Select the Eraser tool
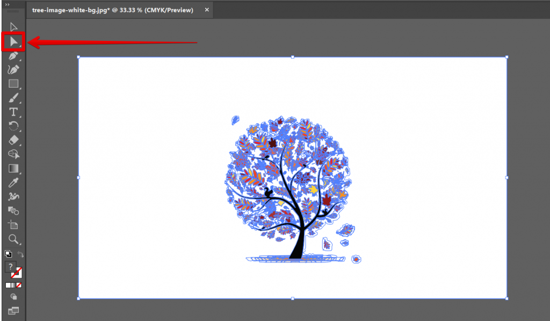The height and width of the screenshot is (321, 550). click(13, 140)
